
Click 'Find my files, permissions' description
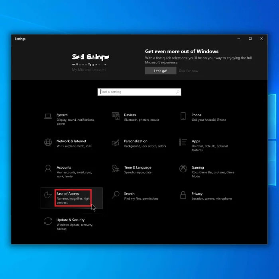tap(141, 198)
